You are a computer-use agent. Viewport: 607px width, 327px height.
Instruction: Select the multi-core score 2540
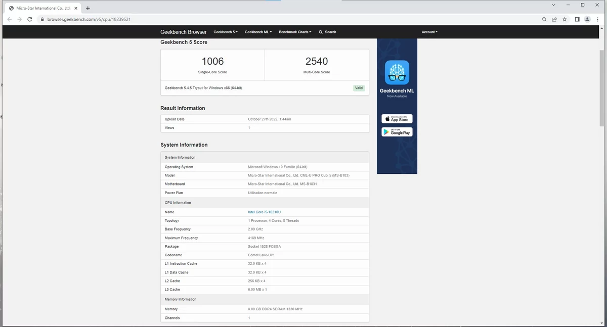coord(317,61)
